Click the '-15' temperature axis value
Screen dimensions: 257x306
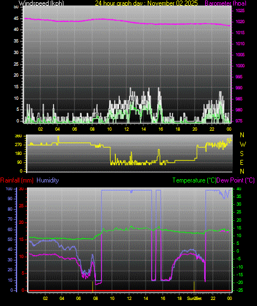click(x=240, y=275)
